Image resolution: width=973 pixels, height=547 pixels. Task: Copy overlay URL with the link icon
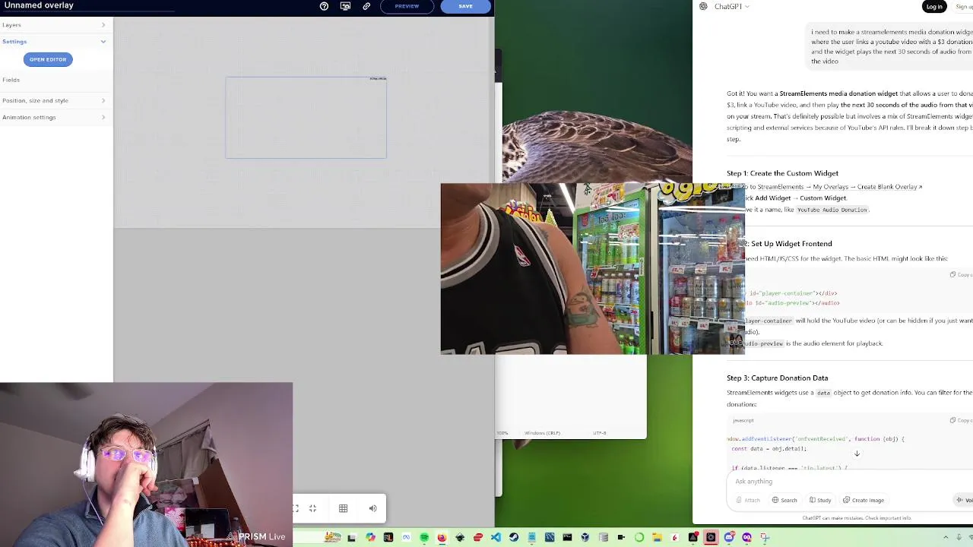click(366, 6)
